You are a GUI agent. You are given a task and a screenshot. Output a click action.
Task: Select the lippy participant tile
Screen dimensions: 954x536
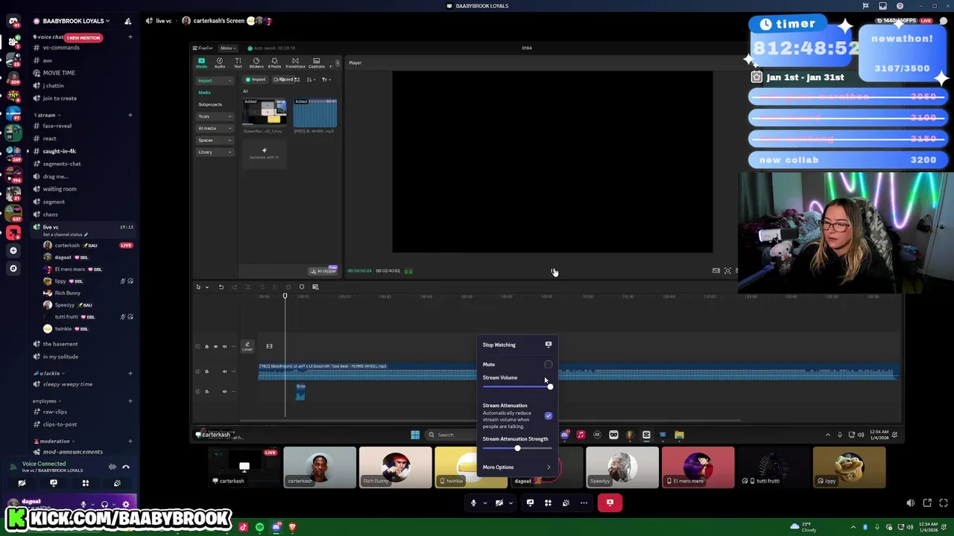tap(849, 467)
